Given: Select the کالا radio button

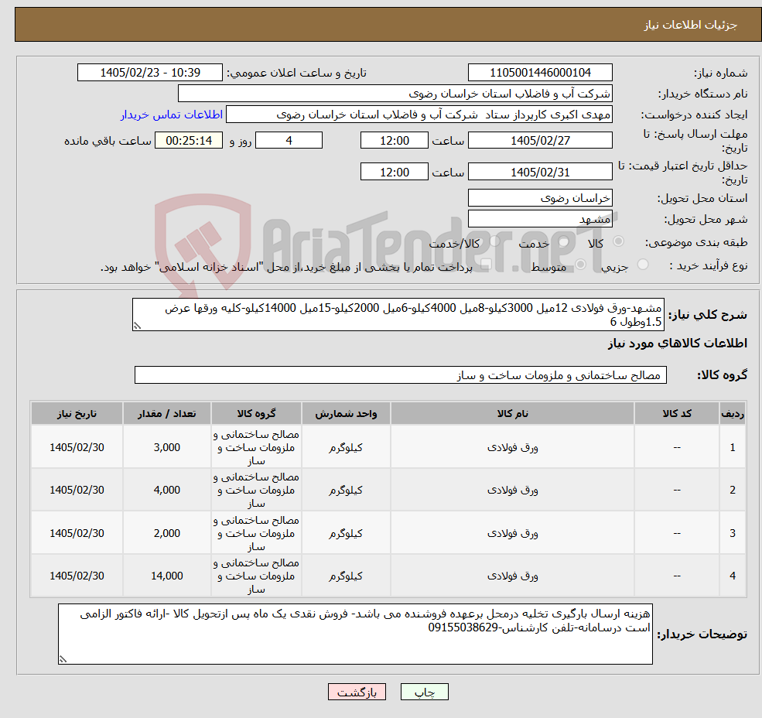Looking at the screenshot, I should pos(619,241).
